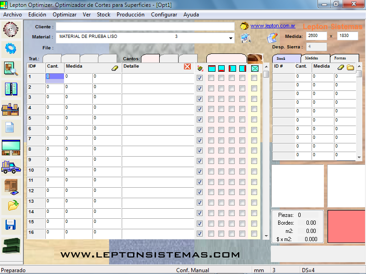Open the blue gear settings icon
Viewport: 366px width, 274px height.
click(x=11, y=49)
